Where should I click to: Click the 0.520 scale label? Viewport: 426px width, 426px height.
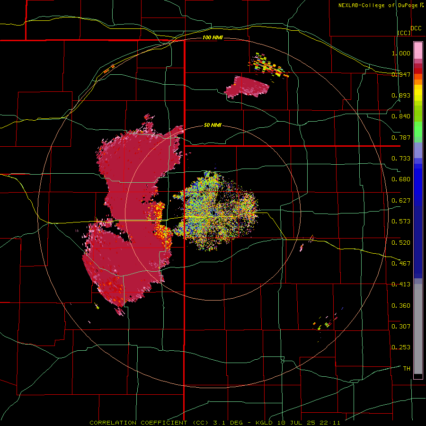pyautogui.click(x=401, y=243)
